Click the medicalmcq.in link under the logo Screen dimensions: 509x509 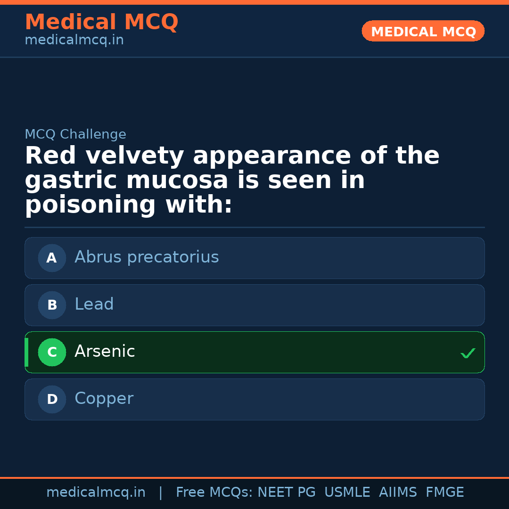[74, 40]
